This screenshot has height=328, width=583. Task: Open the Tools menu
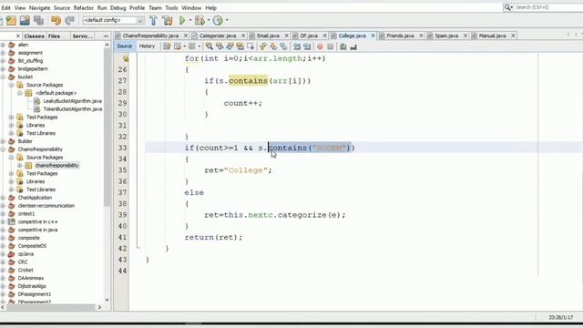(171, 8)
